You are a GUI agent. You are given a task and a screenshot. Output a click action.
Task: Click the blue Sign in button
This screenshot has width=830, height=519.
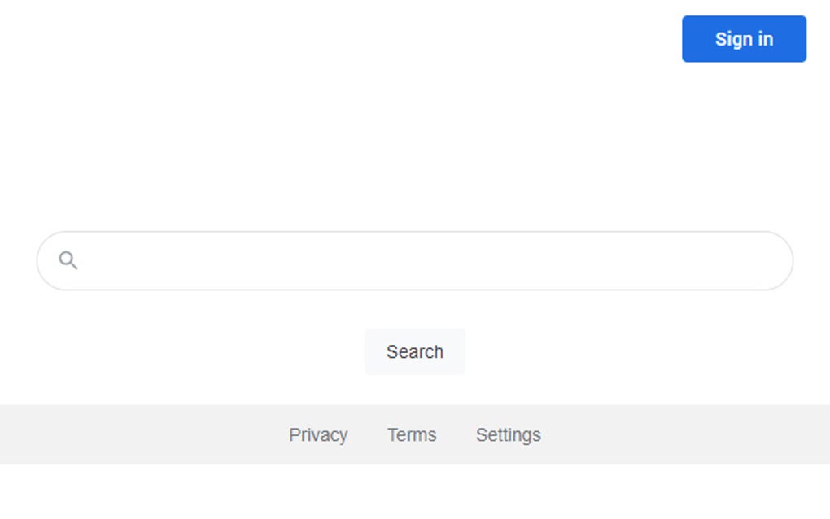743,38
